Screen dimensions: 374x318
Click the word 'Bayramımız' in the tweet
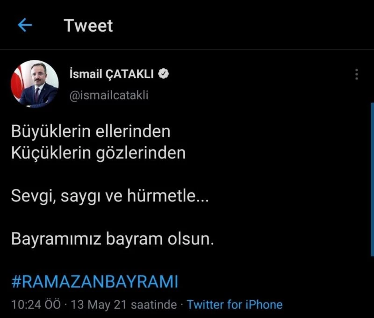(57, 239)
